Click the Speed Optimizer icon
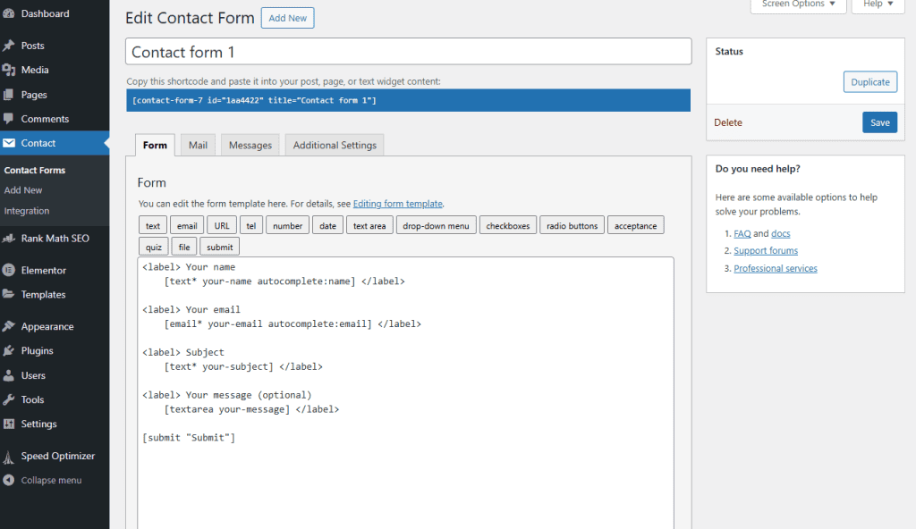Image resolution: width=916 pixels, height=529 pixels. pyautogui.click(x=9, y=456)
